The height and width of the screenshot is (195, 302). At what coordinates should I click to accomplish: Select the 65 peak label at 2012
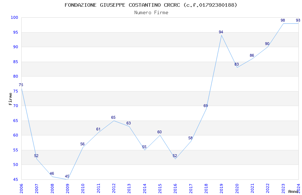coord(113,118)
